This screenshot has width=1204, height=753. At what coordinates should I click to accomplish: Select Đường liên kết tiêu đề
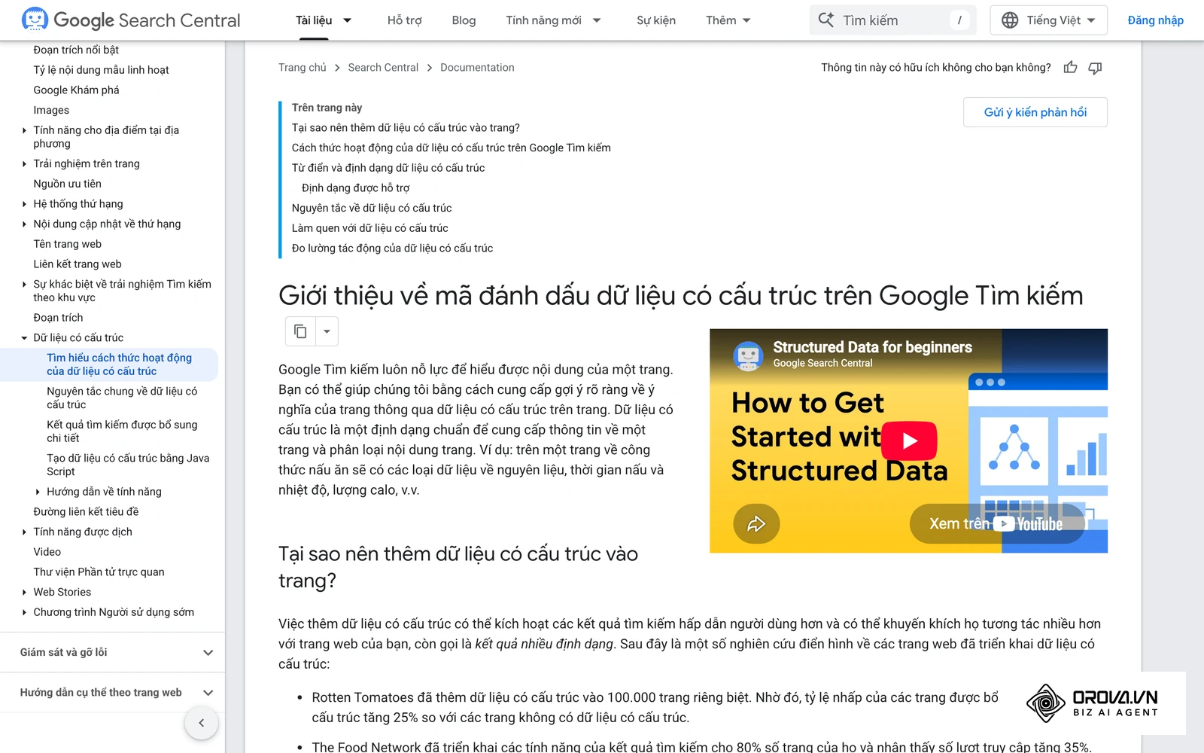(86, 512)
